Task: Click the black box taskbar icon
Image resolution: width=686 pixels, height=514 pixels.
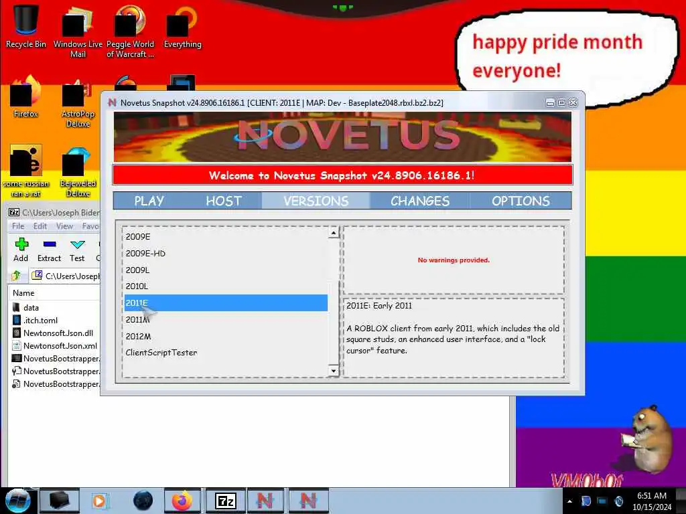Action: (60, 501)
